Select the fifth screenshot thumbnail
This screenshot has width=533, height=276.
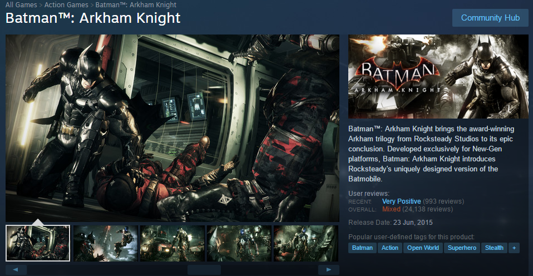(x=306, y=243)
